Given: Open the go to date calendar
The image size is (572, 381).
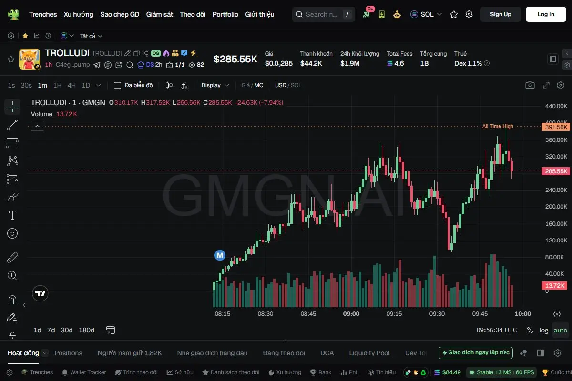Looking at the screenshot, I should point(111,330).
